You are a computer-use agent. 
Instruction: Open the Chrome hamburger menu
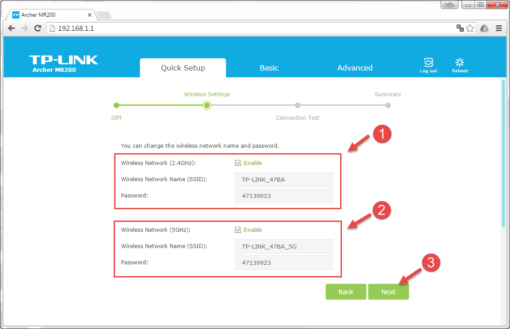pos(499,28)
